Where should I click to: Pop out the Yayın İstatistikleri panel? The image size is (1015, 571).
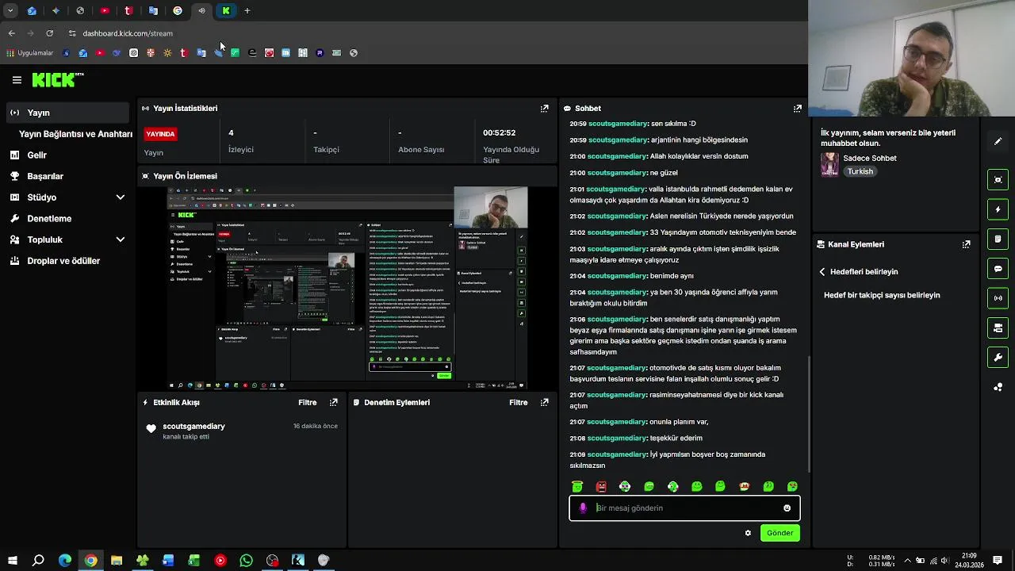pos(544,109)
